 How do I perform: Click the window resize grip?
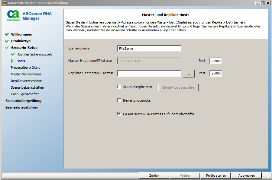268,176
